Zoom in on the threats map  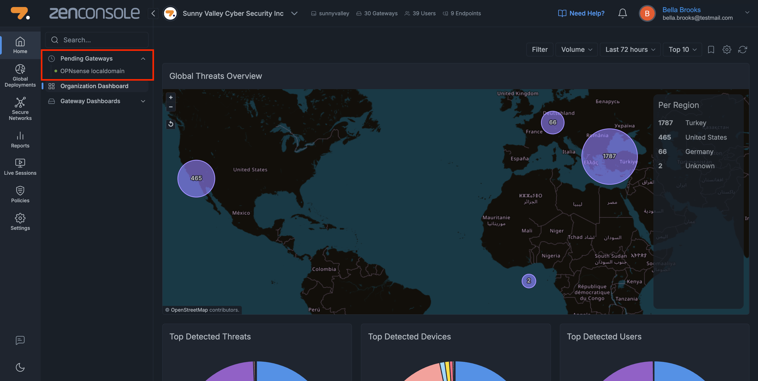[171, 98]
